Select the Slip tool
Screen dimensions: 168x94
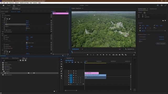(x=61, y=69)
